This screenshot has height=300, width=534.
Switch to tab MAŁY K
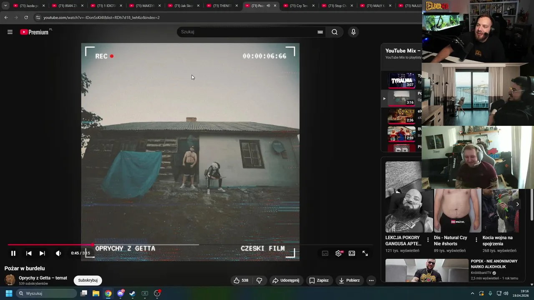pos(376,6)
